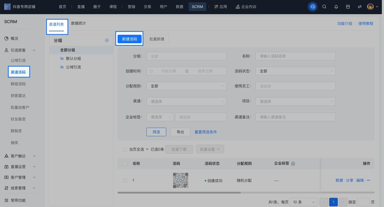This screenshot has width=384, height=207.
Task: Click the 跳至 page number input
Action: pyautogui.click(x=363, y=202)
